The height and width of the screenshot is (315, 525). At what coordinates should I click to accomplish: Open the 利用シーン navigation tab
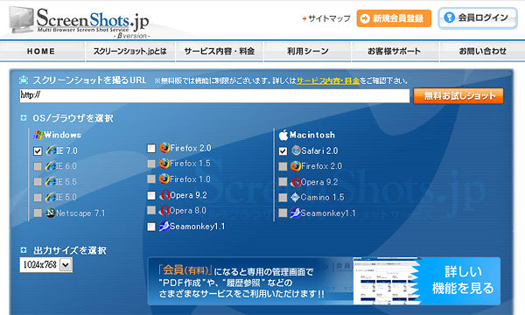point(307,52)
